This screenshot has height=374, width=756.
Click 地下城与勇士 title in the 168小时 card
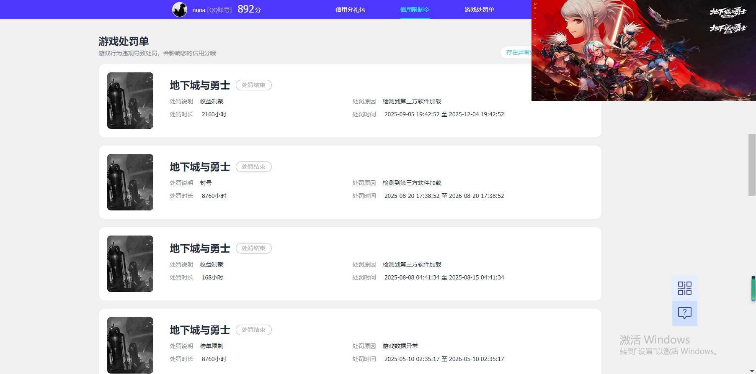click(x=200, y=248)
